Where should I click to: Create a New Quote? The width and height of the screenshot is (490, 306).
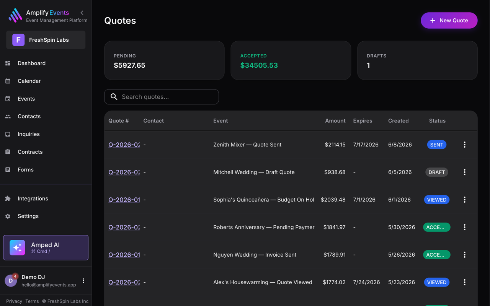tap(449, 20)
